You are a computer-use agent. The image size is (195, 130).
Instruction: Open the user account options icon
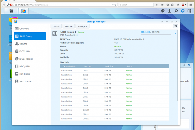(169, 11)
